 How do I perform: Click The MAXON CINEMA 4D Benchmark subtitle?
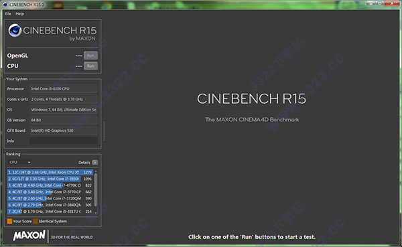coord(252,120)
